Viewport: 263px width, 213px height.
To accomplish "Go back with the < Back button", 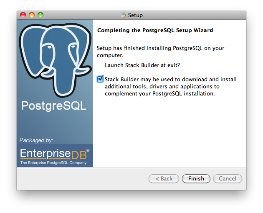I will 164,178.
